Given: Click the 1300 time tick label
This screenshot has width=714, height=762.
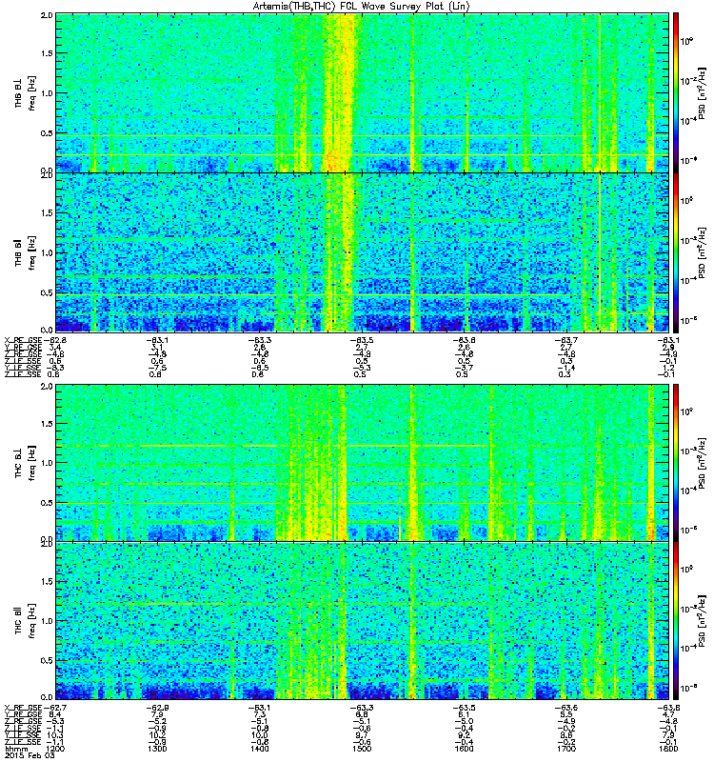Looking at the screenshot, I should pyautogui.click(x=157, y=749).
